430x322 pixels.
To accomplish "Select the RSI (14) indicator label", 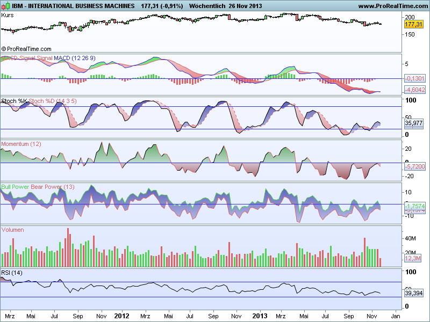I will point(12,273).
